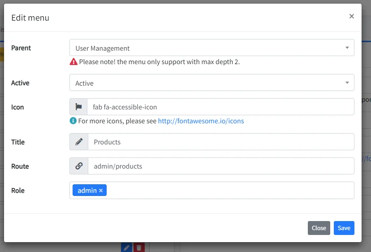Dismiss the Edit menu dialog with the X
This screenshot has height=252, width=371.
click(351, 16)
